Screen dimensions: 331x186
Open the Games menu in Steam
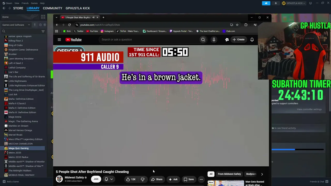point(34,3)
